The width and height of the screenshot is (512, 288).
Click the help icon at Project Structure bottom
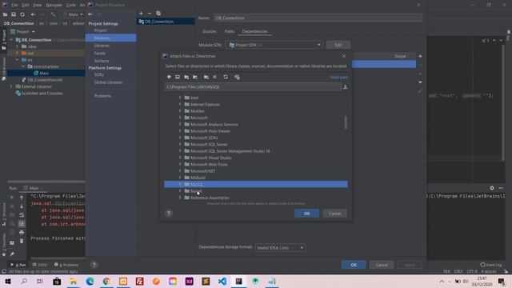click(x=94, y=265)
